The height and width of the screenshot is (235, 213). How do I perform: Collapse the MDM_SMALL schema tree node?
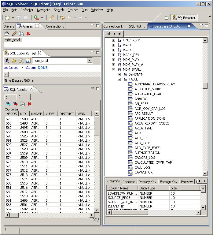[114, 69]
